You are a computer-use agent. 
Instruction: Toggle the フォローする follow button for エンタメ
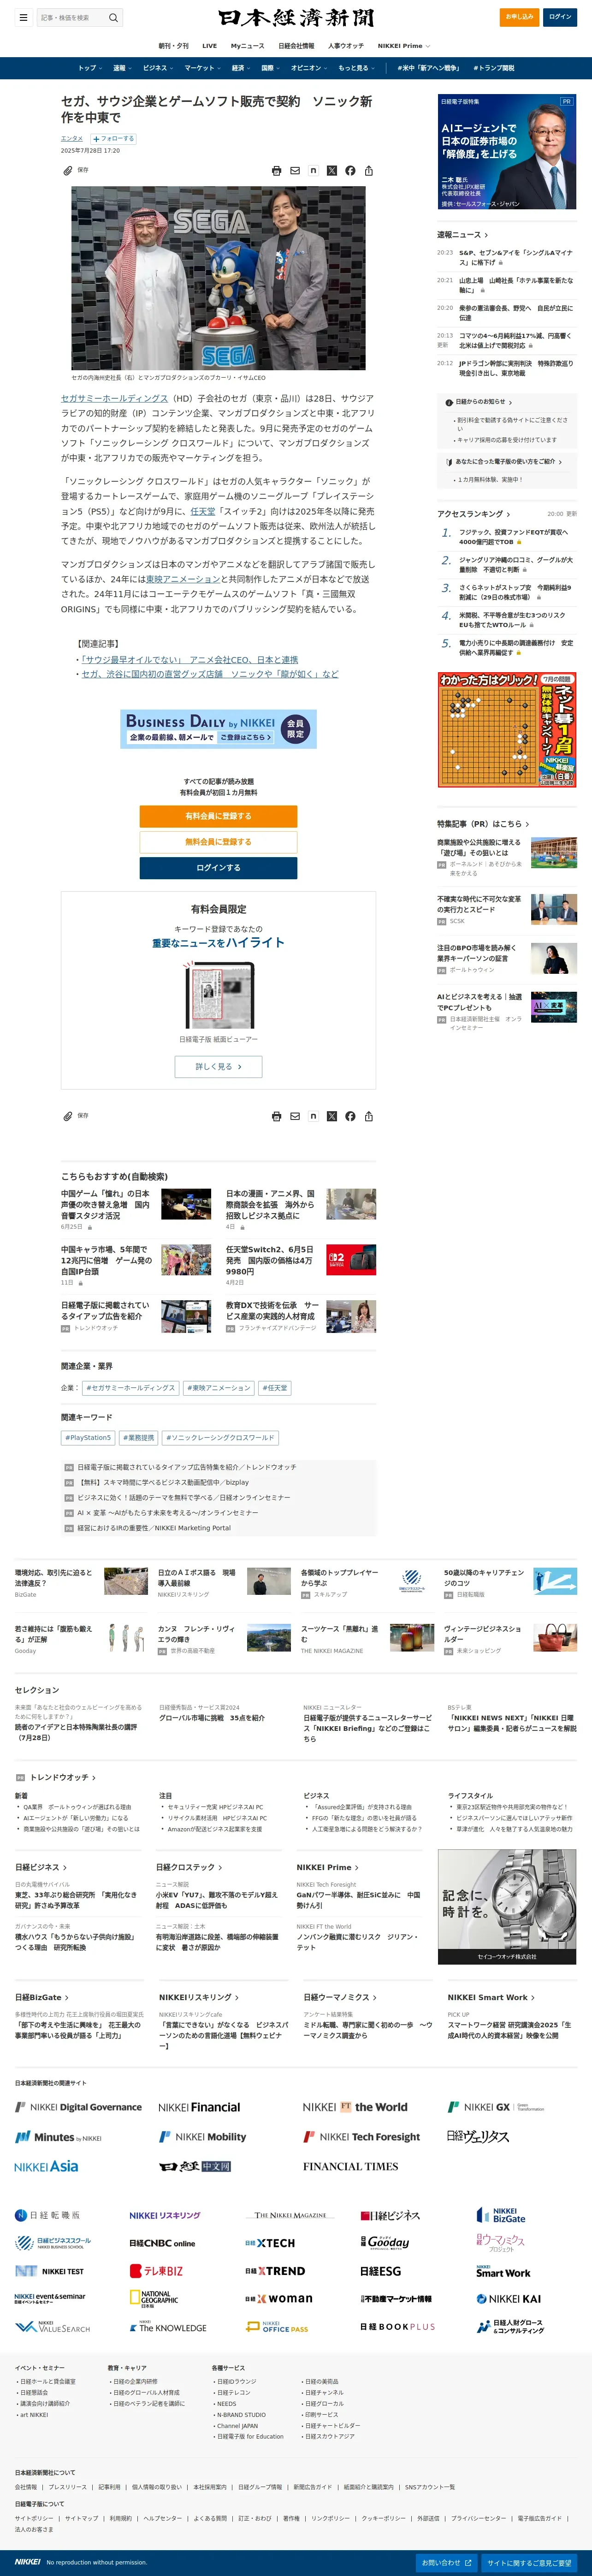tap(113, 139)
